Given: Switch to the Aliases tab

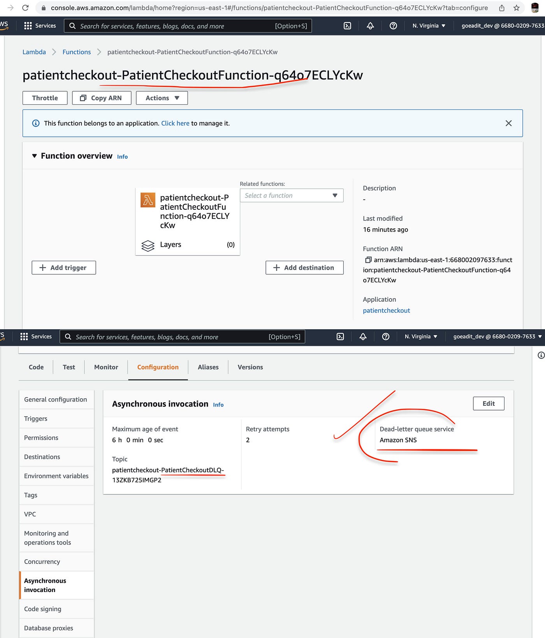Looking at the screenshot, I should (x=208, y=367).
